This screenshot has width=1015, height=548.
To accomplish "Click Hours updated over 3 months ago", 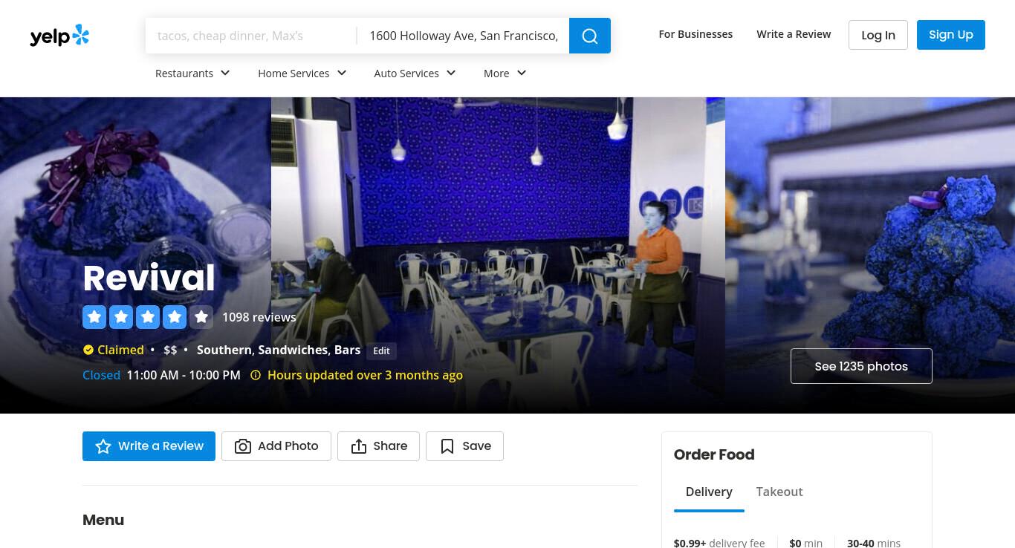I will 365,375.
